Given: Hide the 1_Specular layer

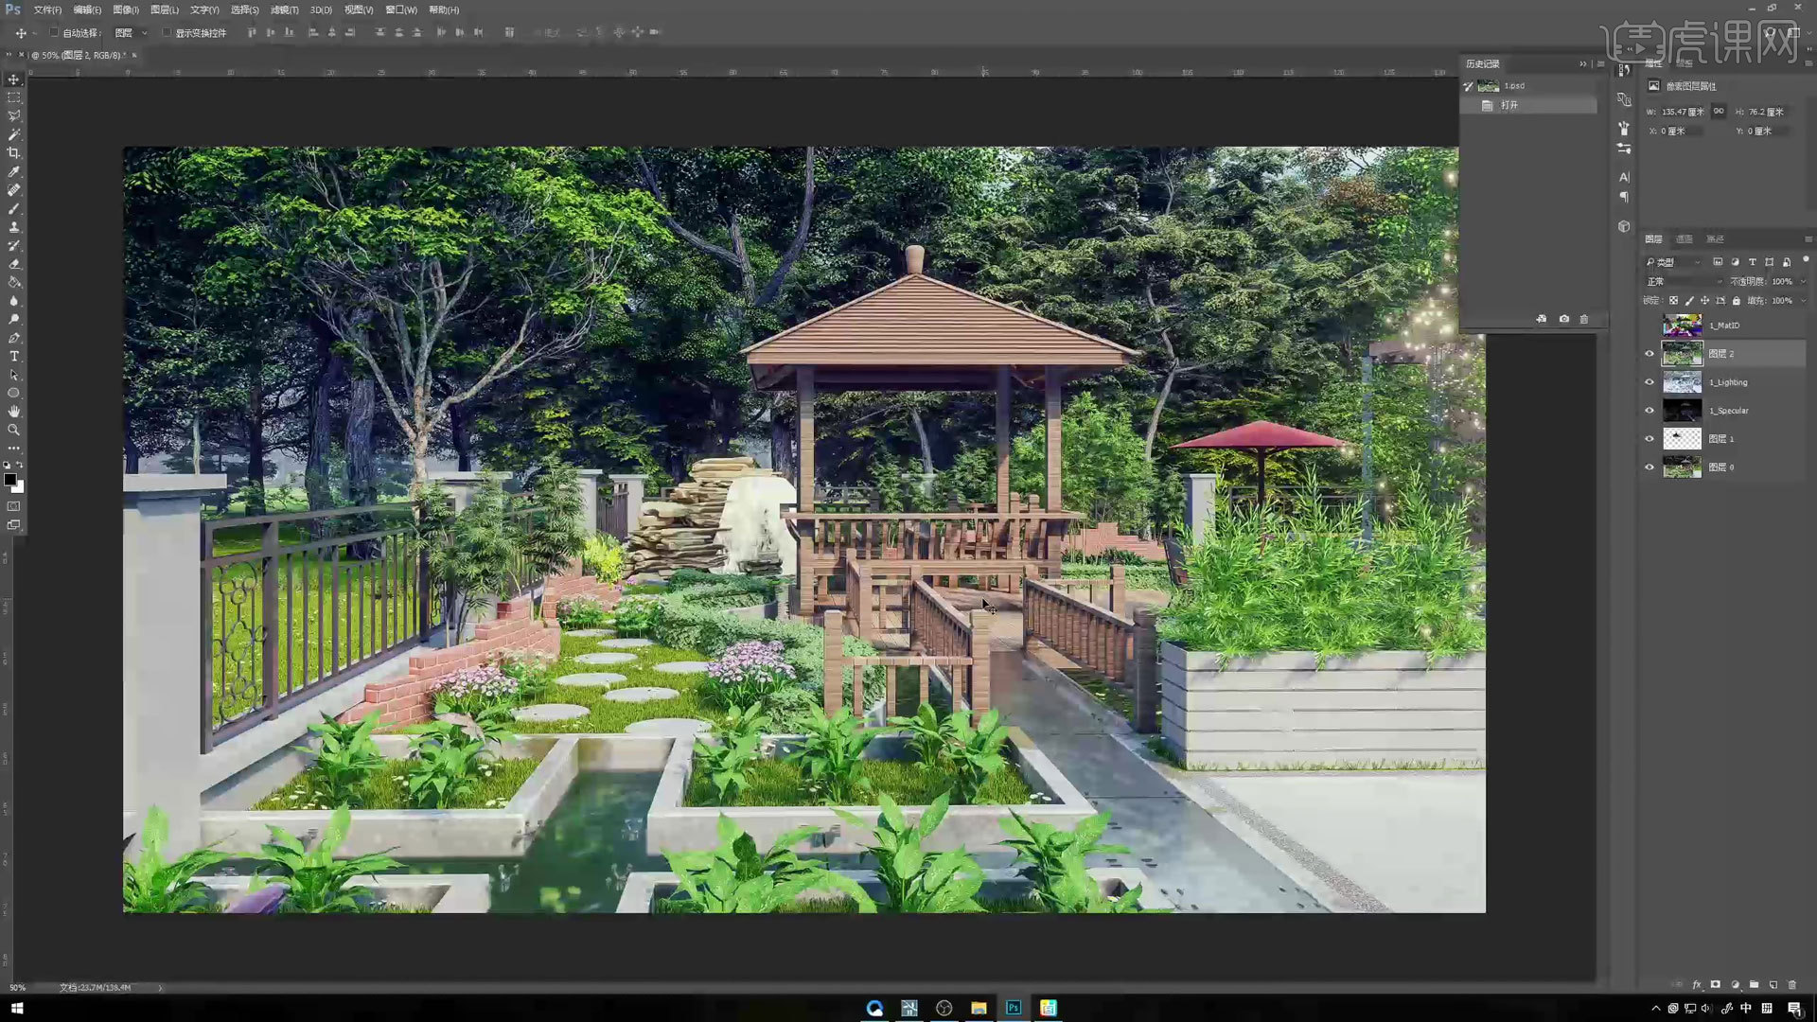Looking at the screenshot, I should [1649, 411].
